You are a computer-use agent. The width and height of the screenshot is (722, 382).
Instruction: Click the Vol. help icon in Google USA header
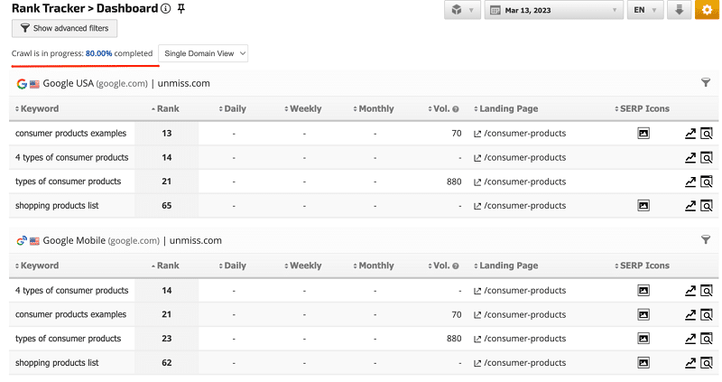click(456, 109)
